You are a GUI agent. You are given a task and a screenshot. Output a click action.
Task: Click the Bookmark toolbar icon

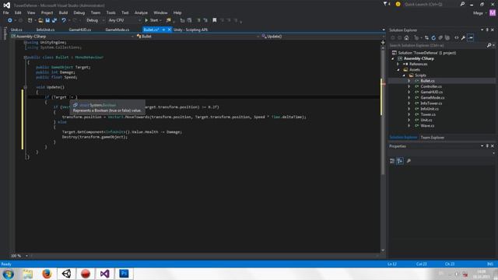(215, 20)
